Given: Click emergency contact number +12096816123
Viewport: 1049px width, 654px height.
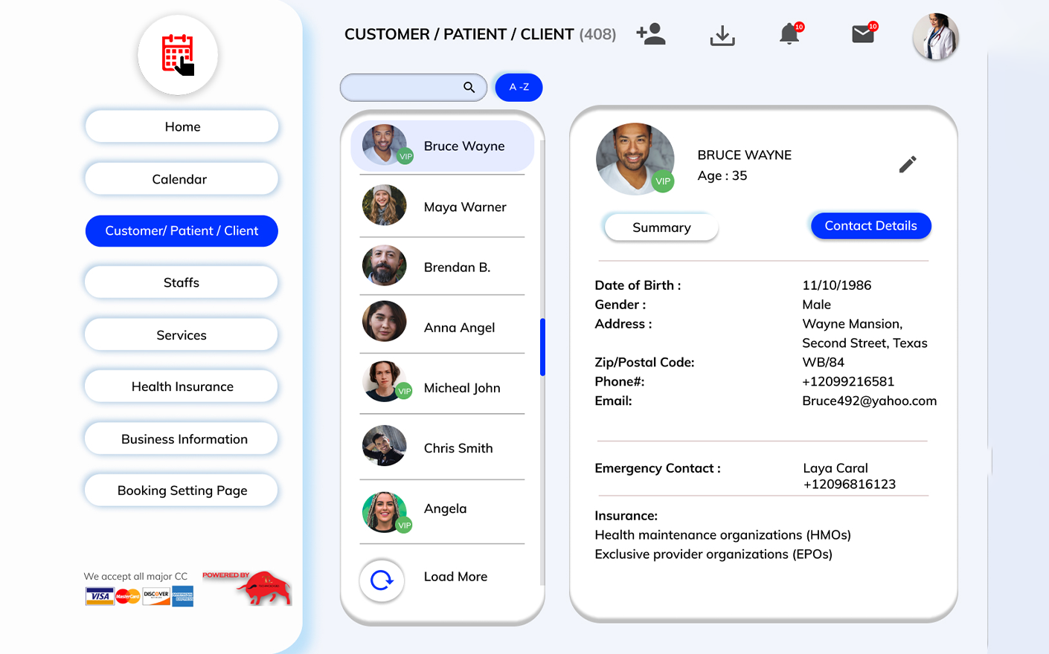Looking at the screenshot, I should click(850, 485).
